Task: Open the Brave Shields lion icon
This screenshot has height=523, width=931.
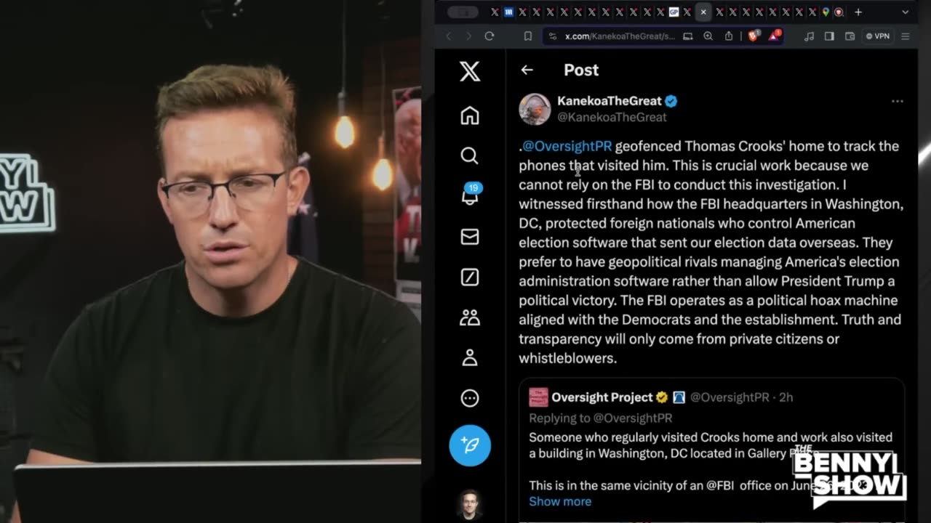Action: tap(754, 36)
